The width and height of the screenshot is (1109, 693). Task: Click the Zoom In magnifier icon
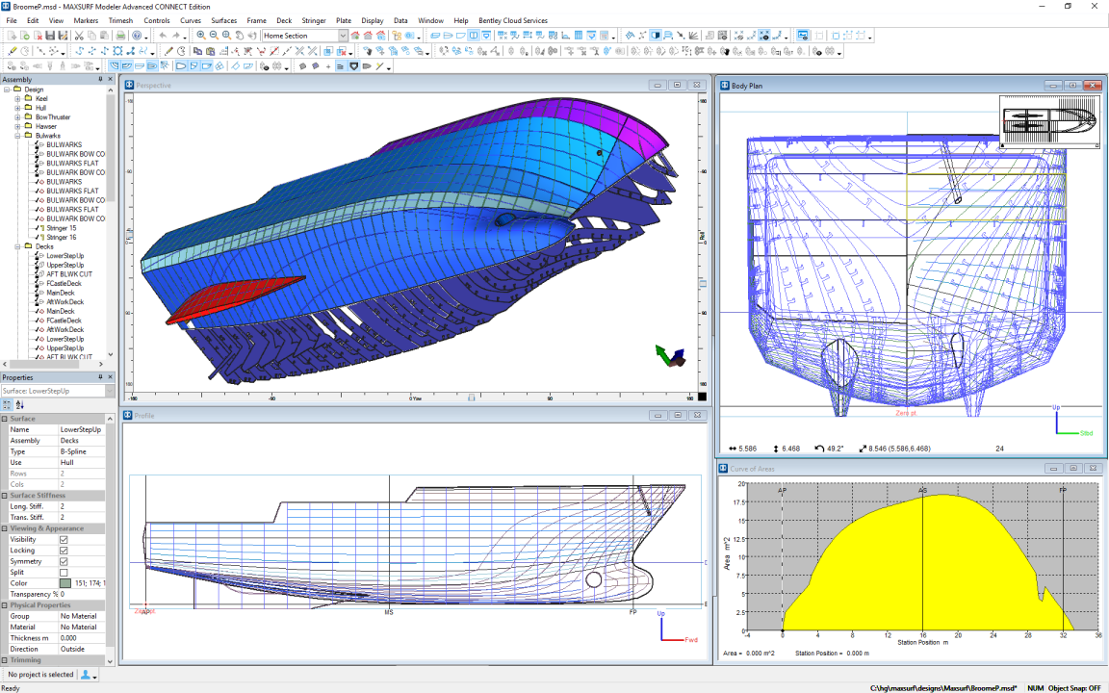tap(200, 36)
